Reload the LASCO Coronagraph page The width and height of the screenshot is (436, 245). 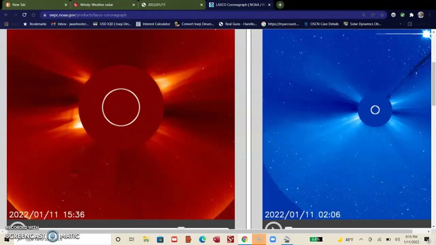tap(24, 15)
